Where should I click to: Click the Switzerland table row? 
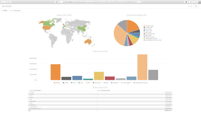[100, 105]
